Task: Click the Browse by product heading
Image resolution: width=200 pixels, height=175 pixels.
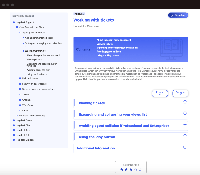Action: [23, 16]
